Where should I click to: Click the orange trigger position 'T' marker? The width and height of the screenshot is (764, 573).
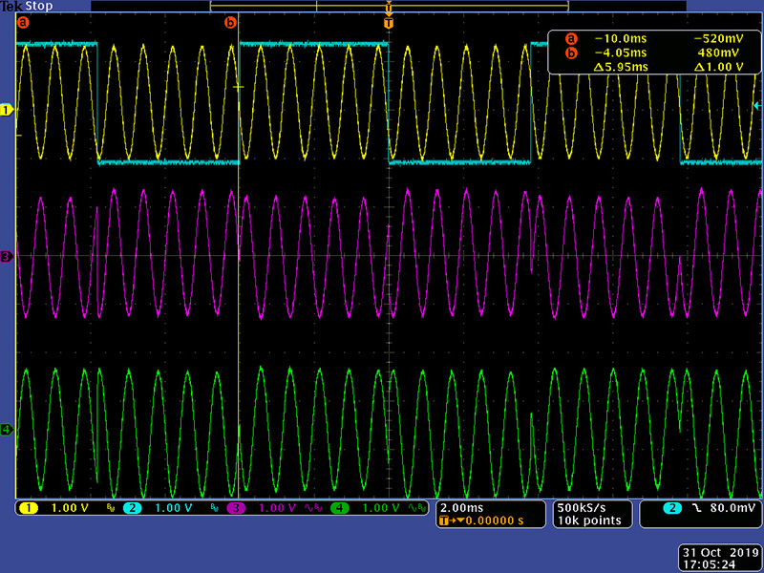[388, 22]
